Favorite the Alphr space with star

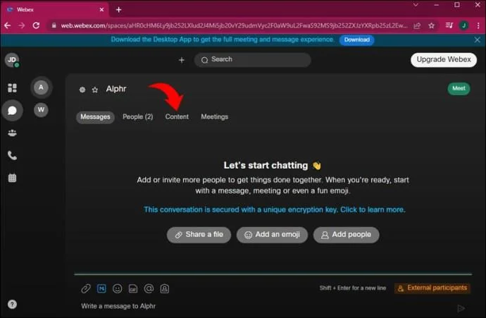95,90
